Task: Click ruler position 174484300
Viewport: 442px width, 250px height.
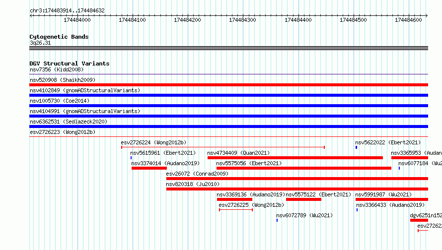Action: [x=242, y=20]
